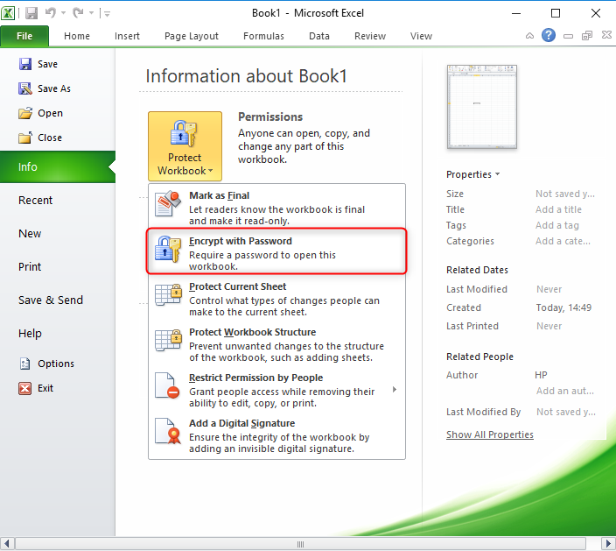Viewport: 616px width, 551px height.
Task: Click the Undo arrow in Quick Access Toolbar
Action: (51, 13)
